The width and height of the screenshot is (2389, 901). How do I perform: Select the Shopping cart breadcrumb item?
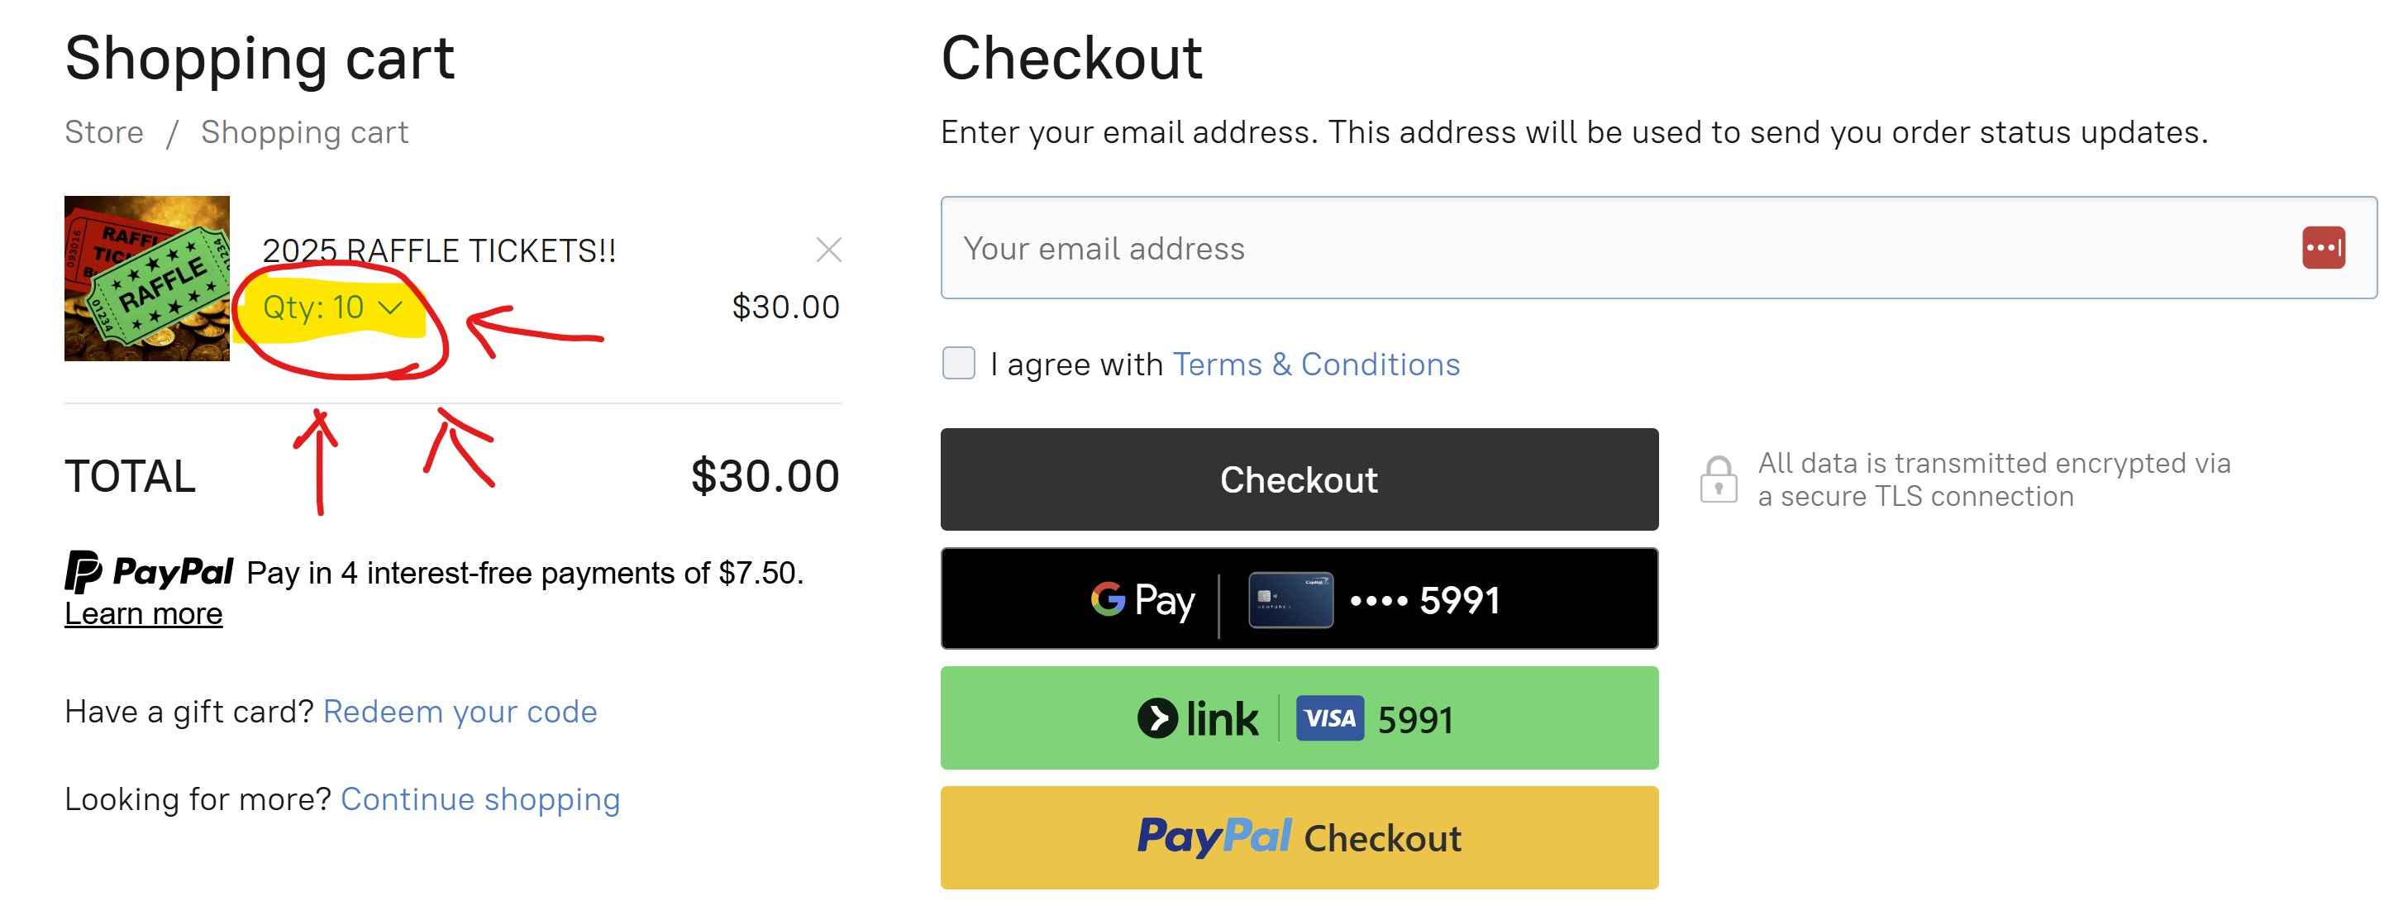[304, 132]
